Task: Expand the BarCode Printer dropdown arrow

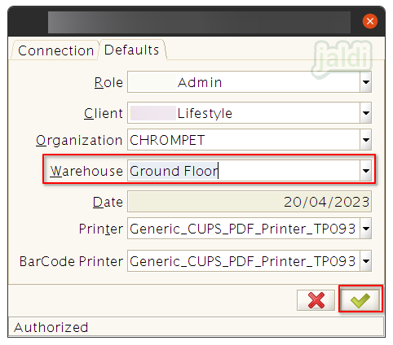Action: (366, 261)
